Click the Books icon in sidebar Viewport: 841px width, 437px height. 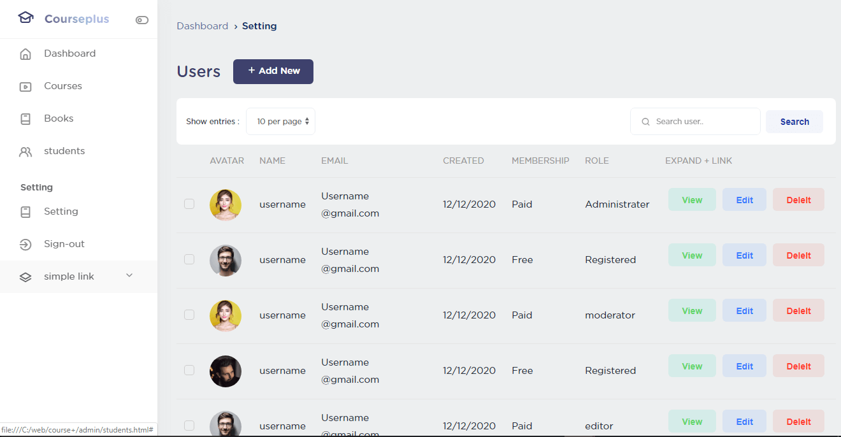[25, 119]
